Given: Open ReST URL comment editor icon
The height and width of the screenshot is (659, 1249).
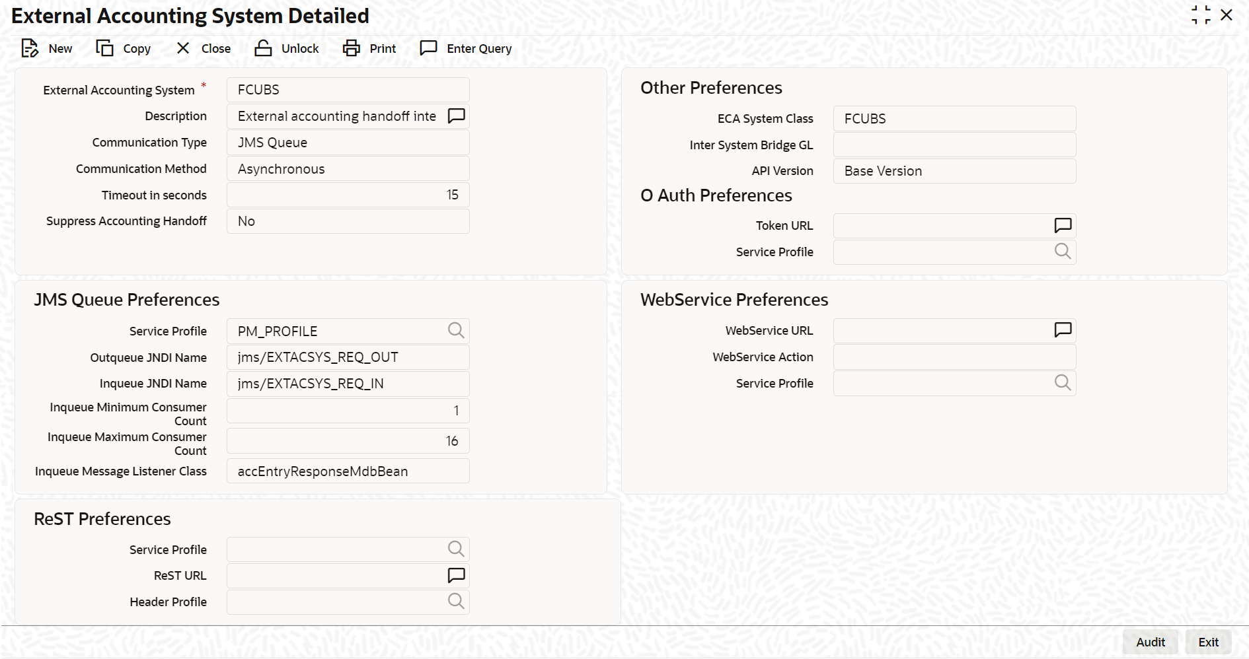Looking at the screenshot, I should 457,575.
